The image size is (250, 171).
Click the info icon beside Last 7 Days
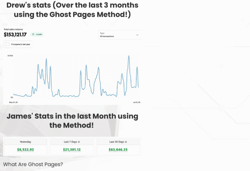pos(79,142)
